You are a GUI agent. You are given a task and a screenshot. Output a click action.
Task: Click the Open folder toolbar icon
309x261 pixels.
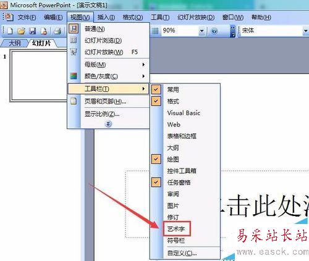coord(21,31)
